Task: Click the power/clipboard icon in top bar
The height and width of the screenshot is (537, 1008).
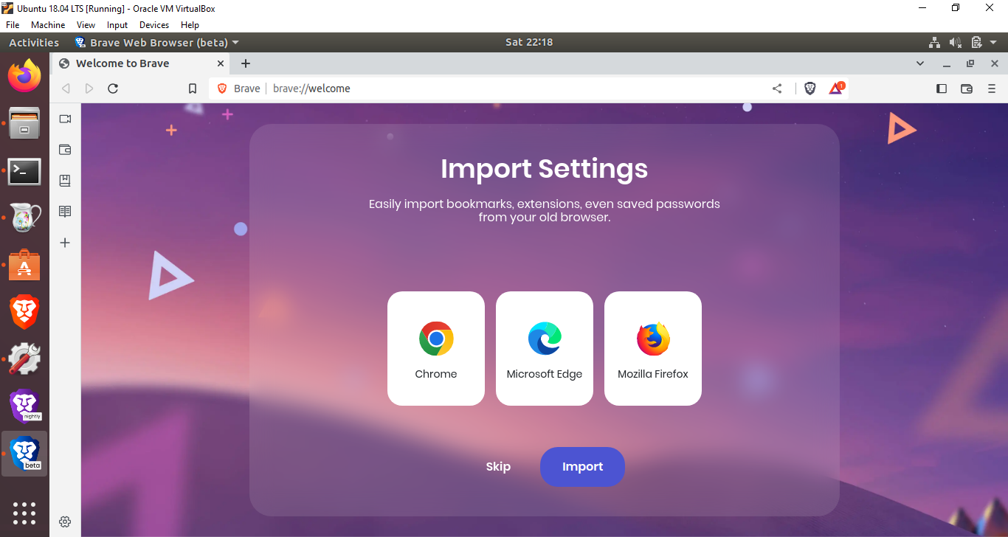Action: pyautogui.click(x=976, y=42)
